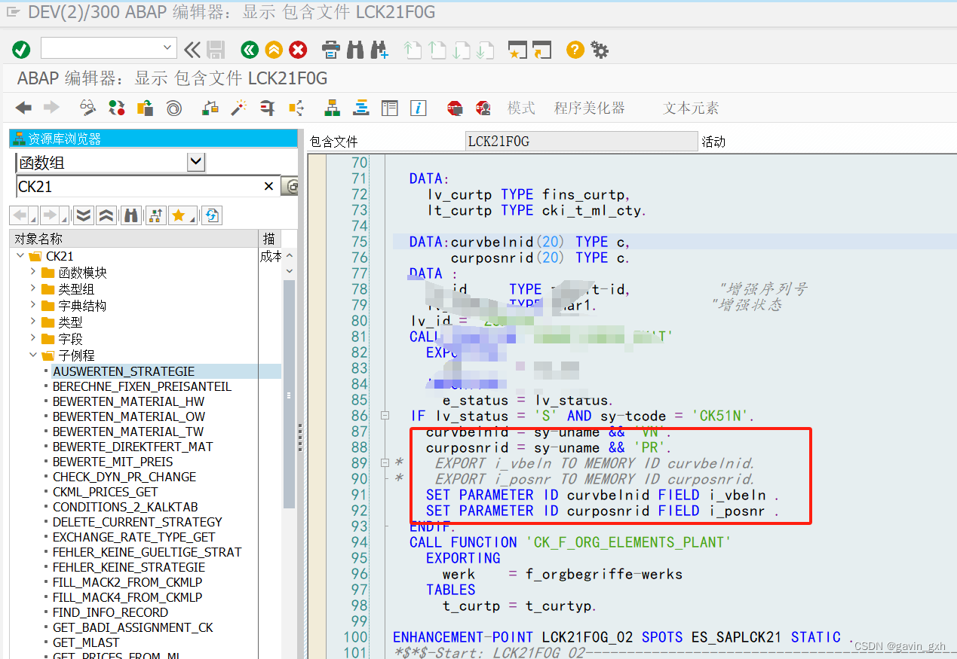
Task: Click the Display Superordinate Object List icon
Action: click(x=155, y=215)
